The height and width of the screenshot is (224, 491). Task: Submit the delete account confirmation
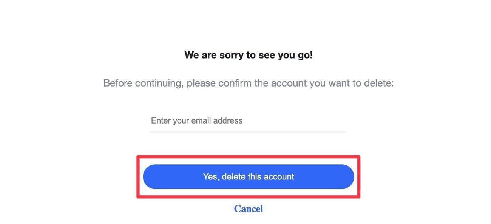click(x=248, y=176)
